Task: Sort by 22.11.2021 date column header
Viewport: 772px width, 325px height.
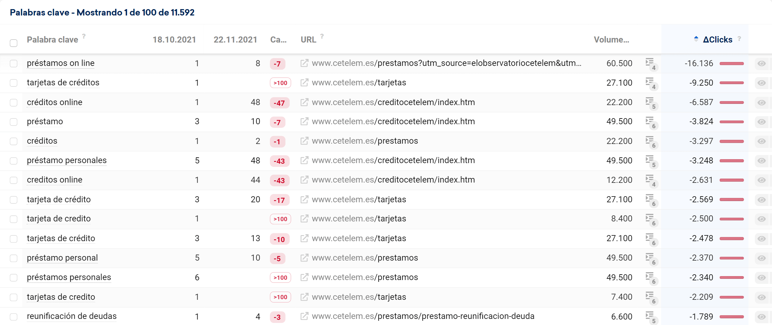Action: 235,40
